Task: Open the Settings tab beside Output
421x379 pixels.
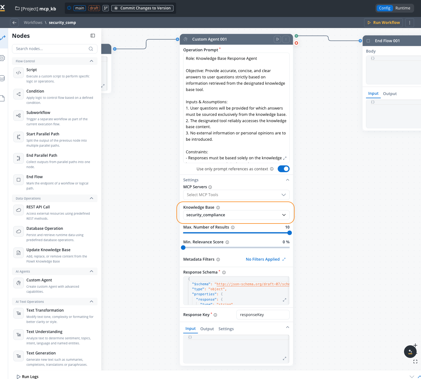Action: pyautogui.click(x=226, y=329)
